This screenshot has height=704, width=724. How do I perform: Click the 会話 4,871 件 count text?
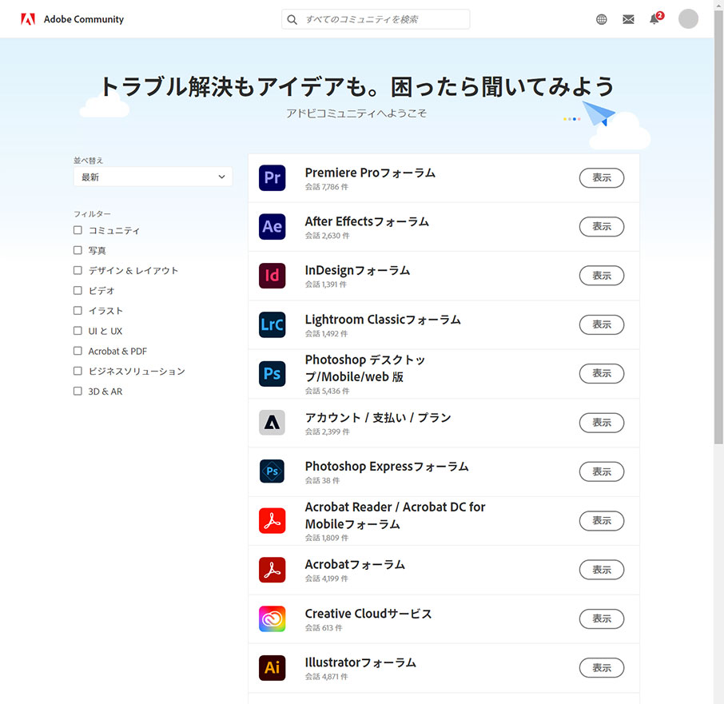(327, 677)
